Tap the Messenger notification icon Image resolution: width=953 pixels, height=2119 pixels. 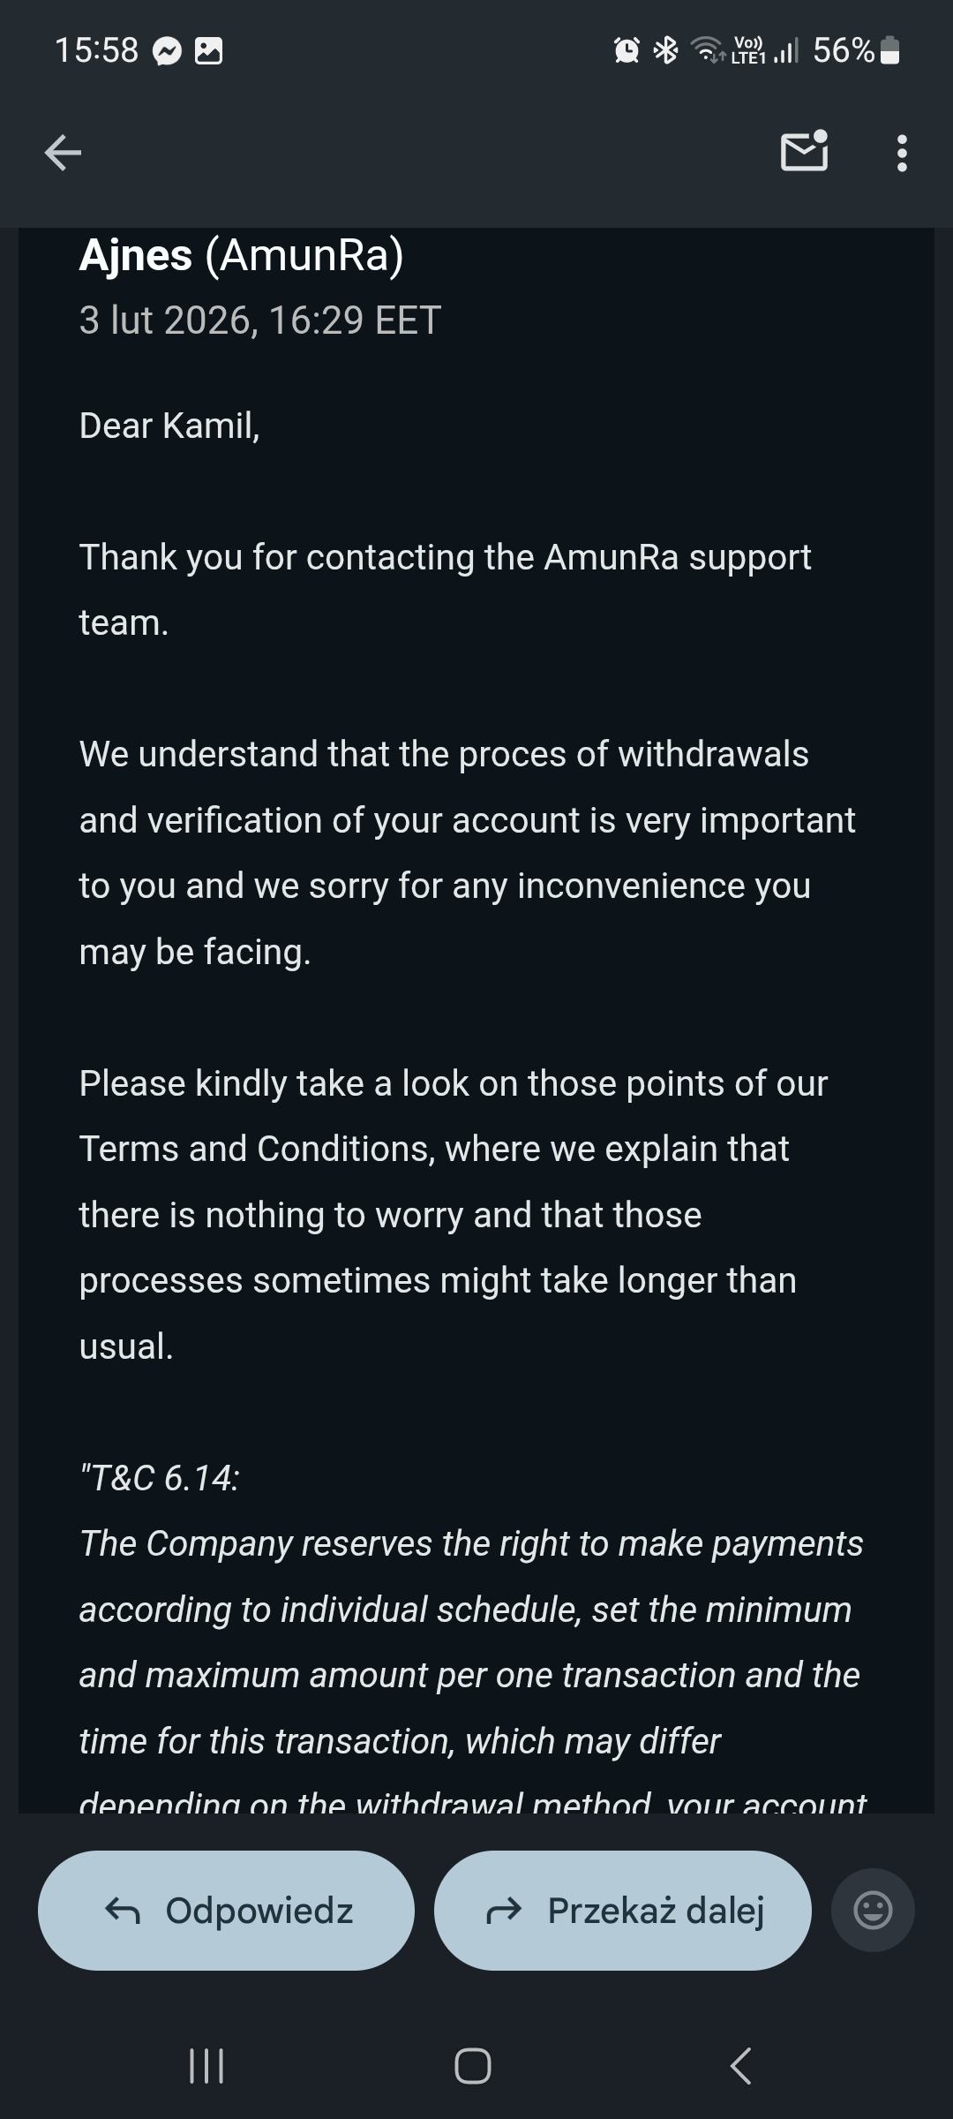167,51
